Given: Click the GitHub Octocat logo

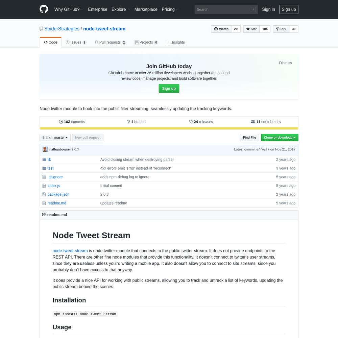Looking at the screenshot, I should click(x=44, y=9).
